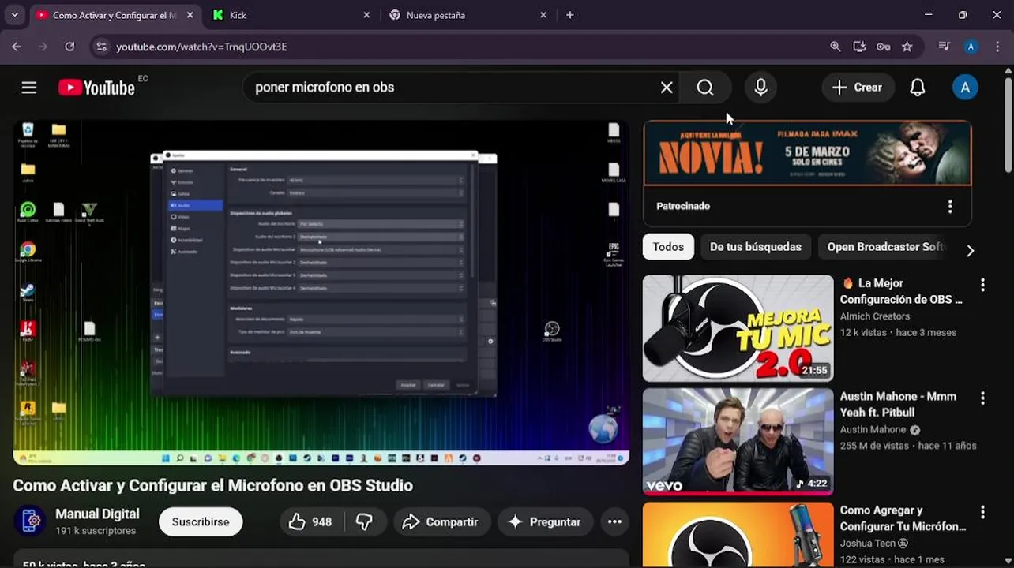Open options for Austin Mahone video
Image resolution: width=1014 pixels, height=568 pixels.
[982, 398]
